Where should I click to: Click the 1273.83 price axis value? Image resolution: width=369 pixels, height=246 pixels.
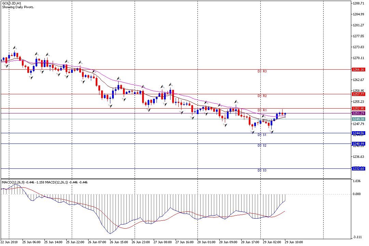coord(358,47)
